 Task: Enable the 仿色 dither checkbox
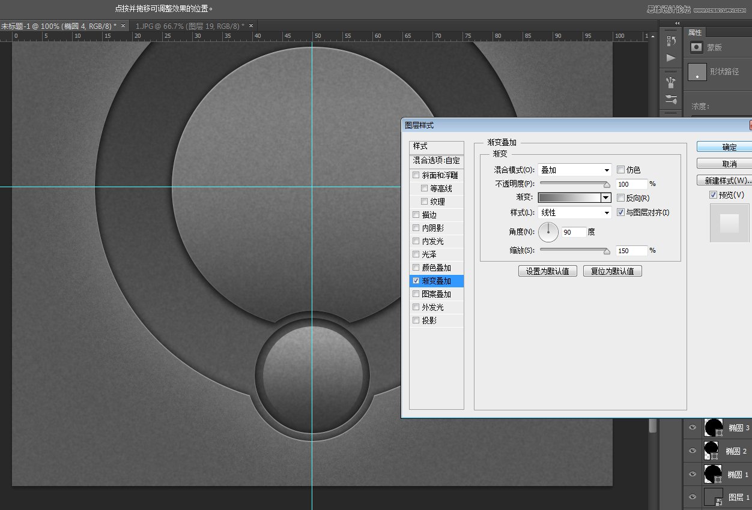(x=620, y=170)
